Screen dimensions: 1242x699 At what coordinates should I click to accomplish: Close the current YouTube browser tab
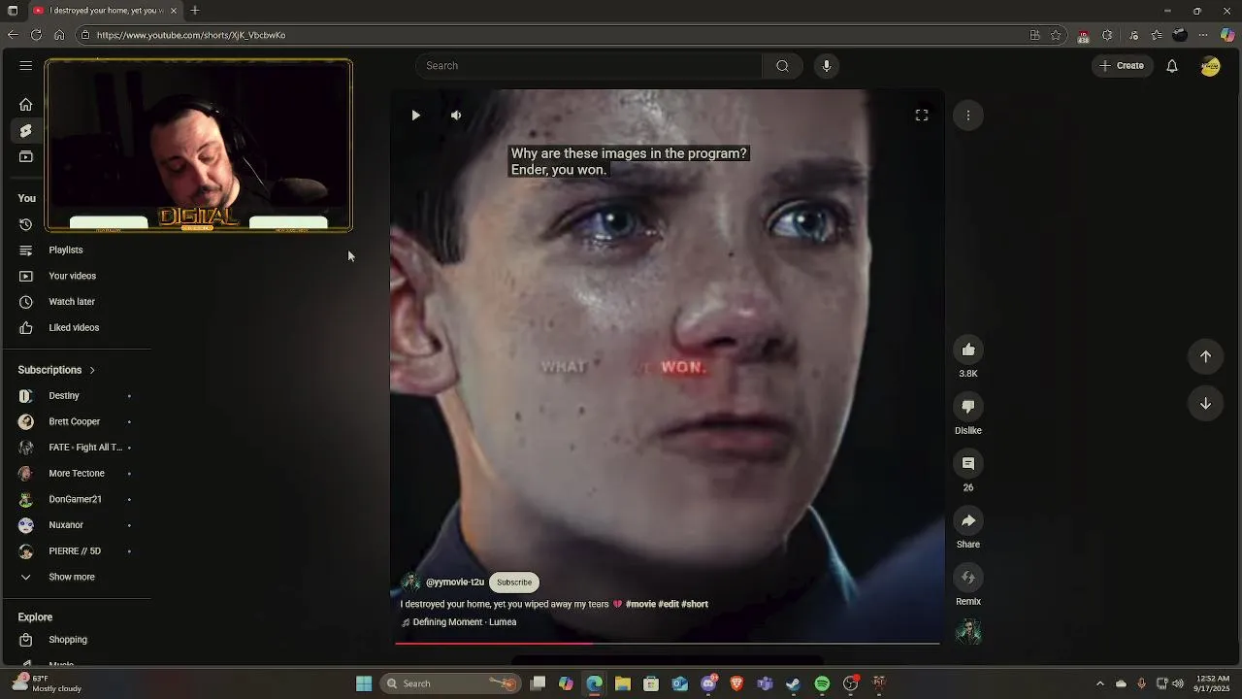tap(174, 11)
